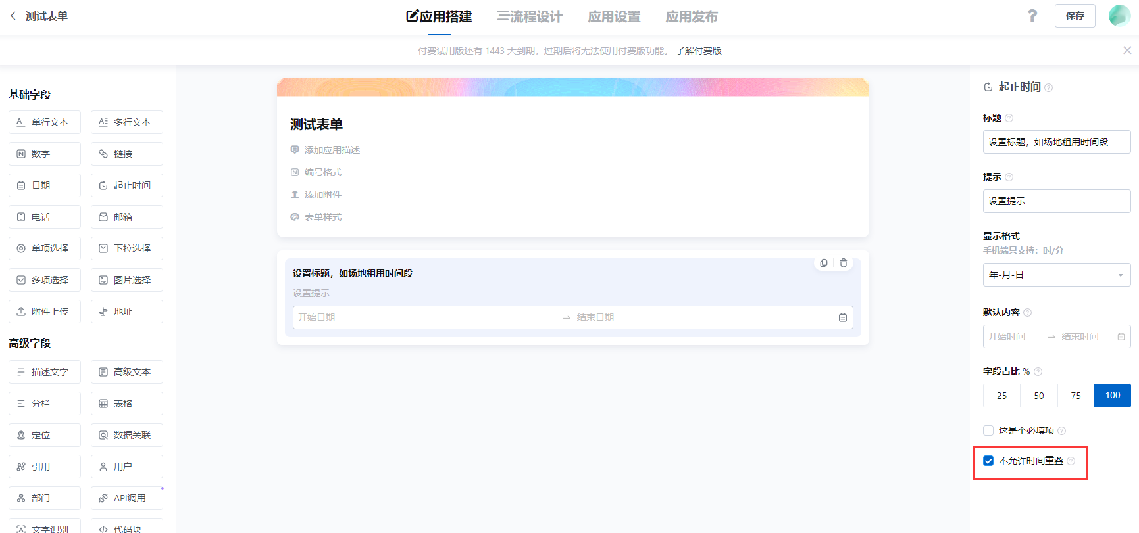The image size is (1139, 533).
Task: Go back using the arrow beside 测试表单
Action: tap(13, 16)
